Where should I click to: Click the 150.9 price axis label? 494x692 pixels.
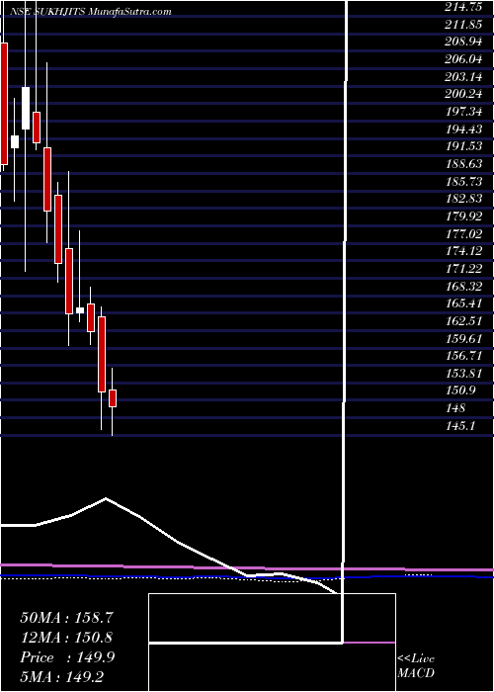(461, 391)
